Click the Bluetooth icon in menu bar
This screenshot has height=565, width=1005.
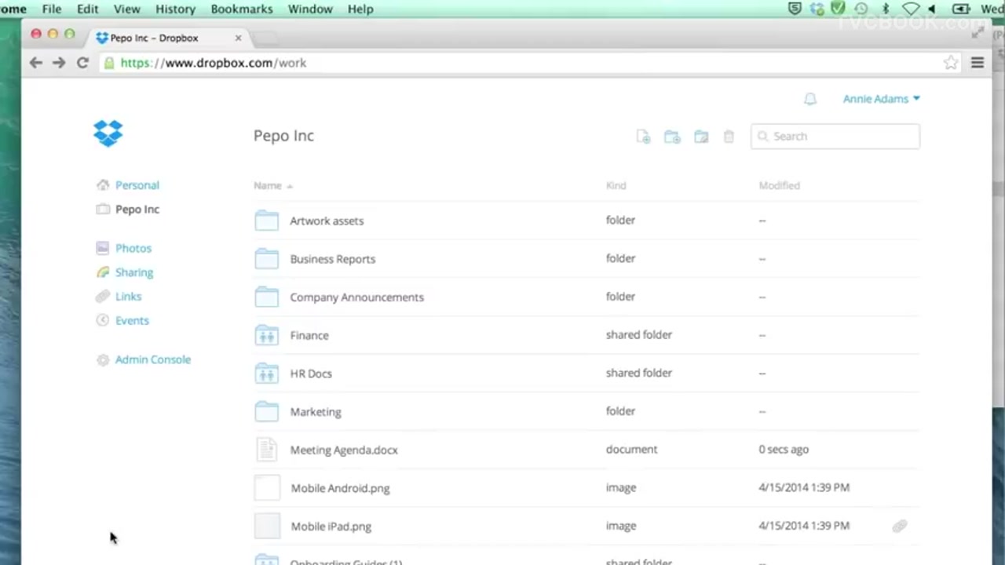[886, 9]
